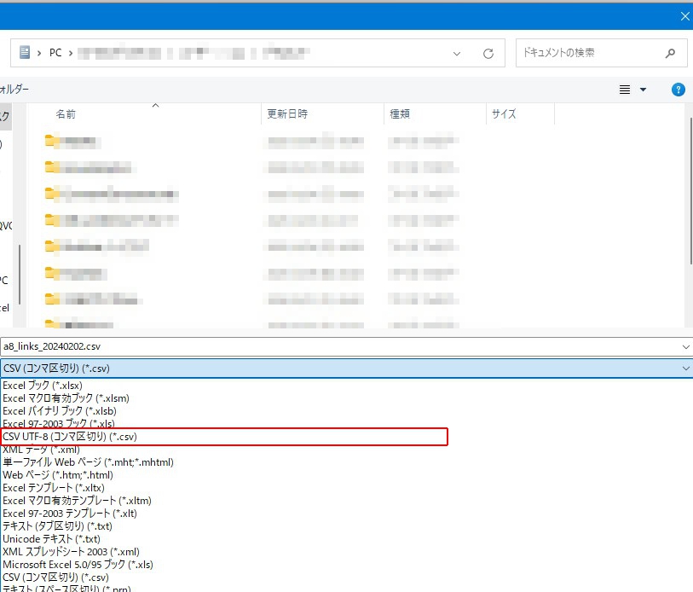Image resolution: width=693 pixels, height=592 pixels.
Task: Expand the file name dropdown arrow
Action: (x=686, y=346)
